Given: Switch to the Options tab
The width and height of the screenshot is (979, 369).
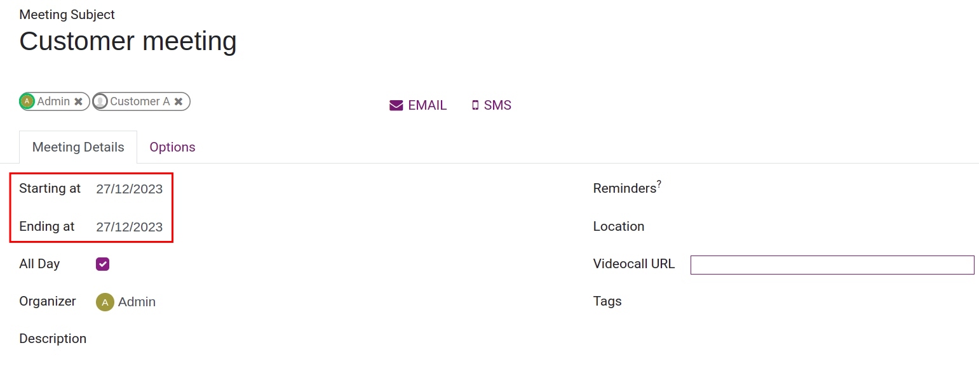Looking at the screenshot, I should (x=172, y=147).
